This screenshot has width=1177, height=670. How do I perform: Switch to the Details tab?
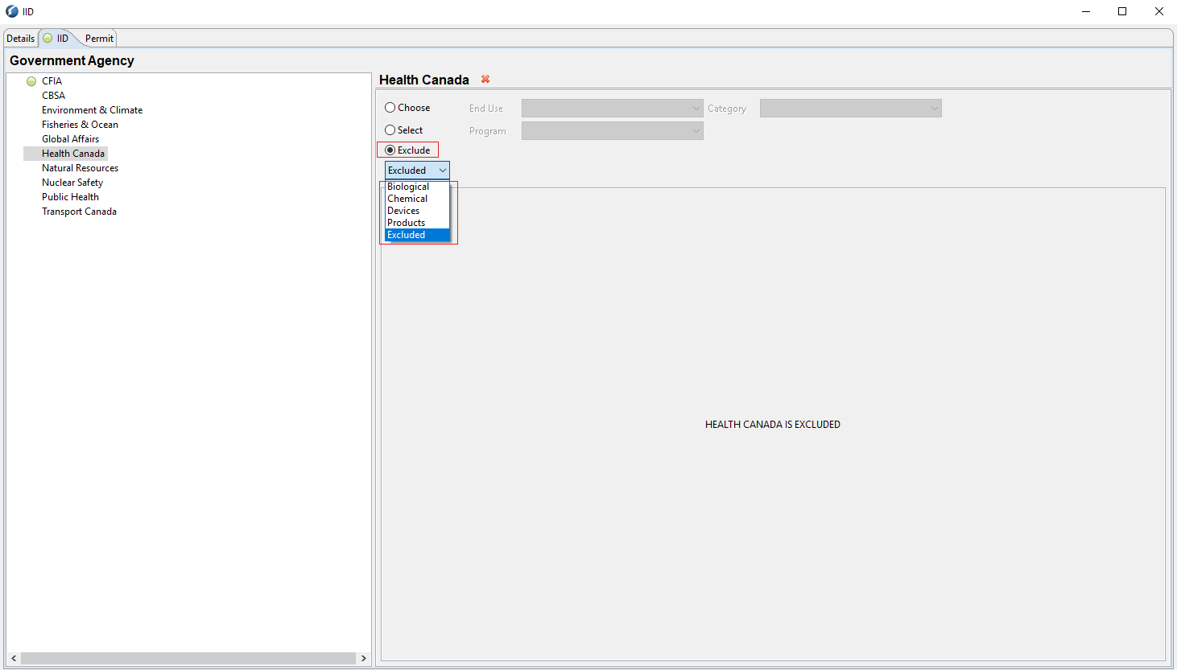[x=20, y=38]
